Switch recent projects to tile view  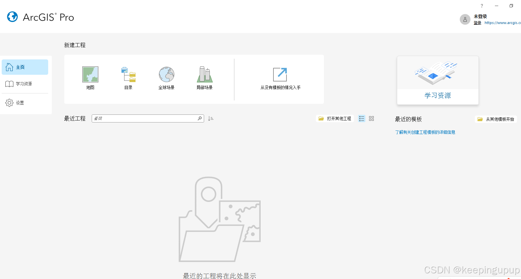click(x=371, y=118)
